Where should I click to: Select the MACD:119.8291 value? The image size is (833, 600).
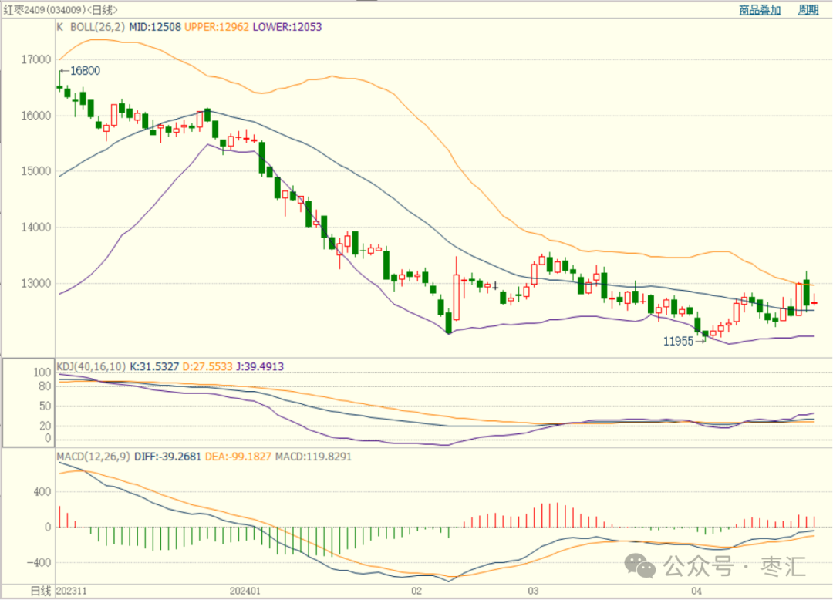(x=313, y=457)
